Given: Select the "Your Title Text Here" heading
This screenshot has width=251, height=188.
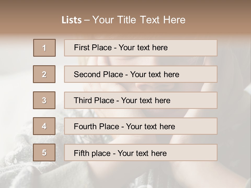Looking at the screenshot, I should (x=139, y=20).
